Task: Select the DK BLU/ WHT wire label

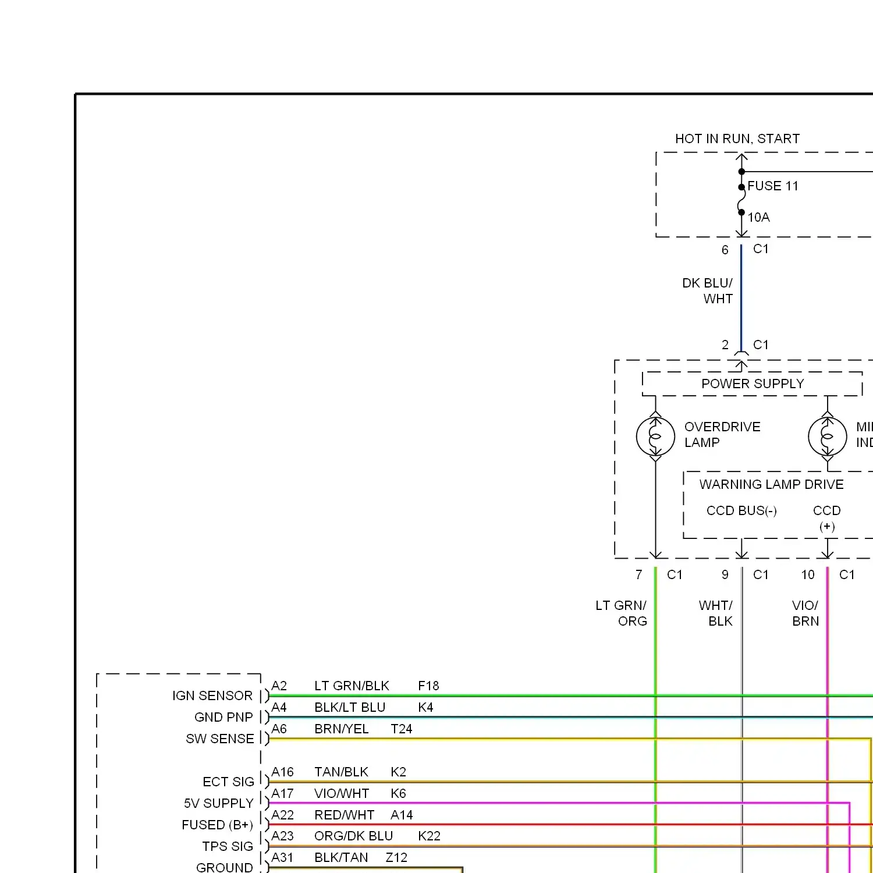Action: coord(708,291)
